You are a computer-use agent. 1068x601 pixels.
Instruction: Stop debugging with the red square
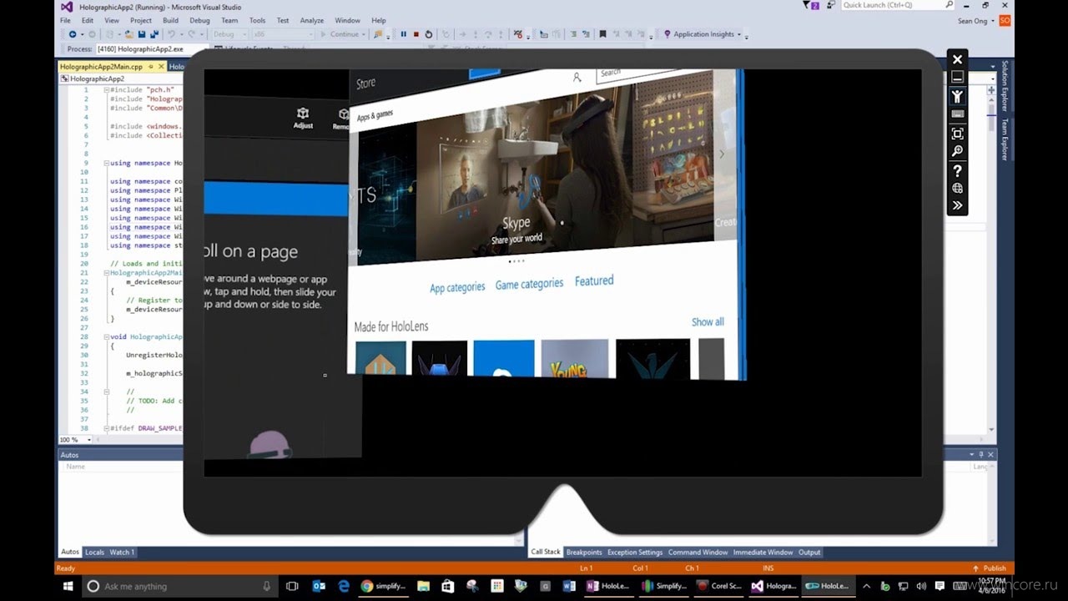click(x=416, y=34)
